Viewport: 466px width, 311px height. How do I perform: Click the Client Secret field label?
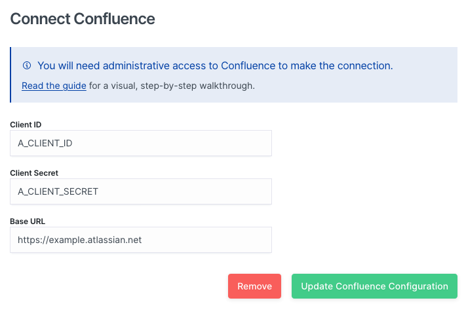click(34, 173)
